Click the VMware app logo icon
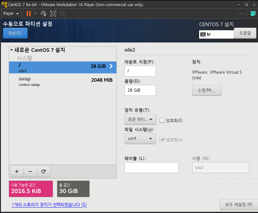Viewport: 258px width, 213px height. (x=5, y=5)
